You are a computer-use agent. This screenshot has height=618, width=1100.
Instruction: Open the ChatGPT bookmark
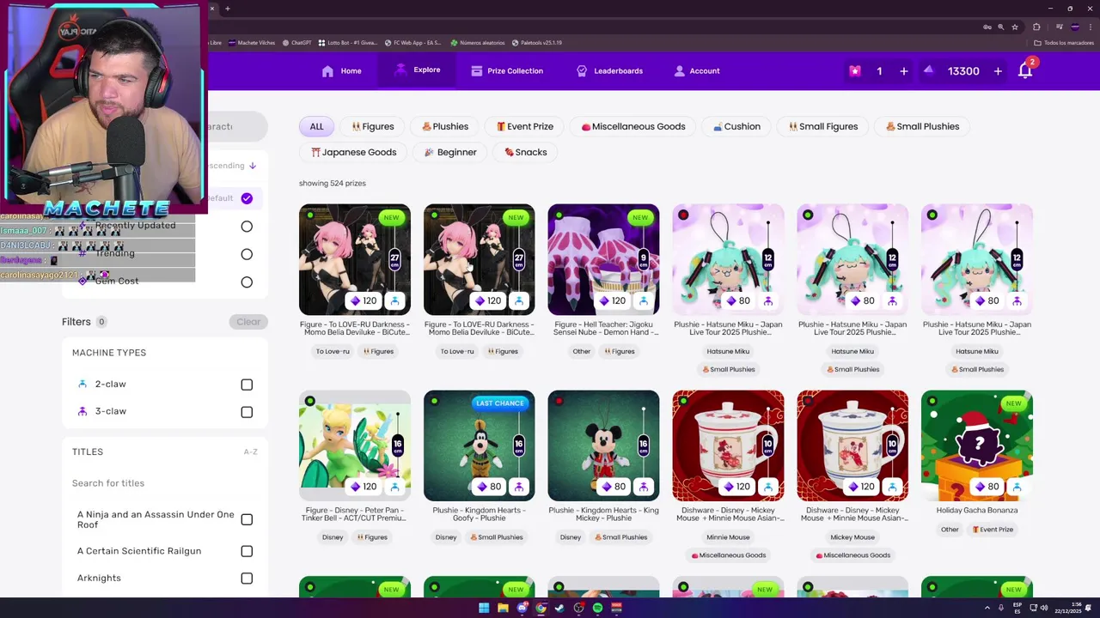point(296,43)
